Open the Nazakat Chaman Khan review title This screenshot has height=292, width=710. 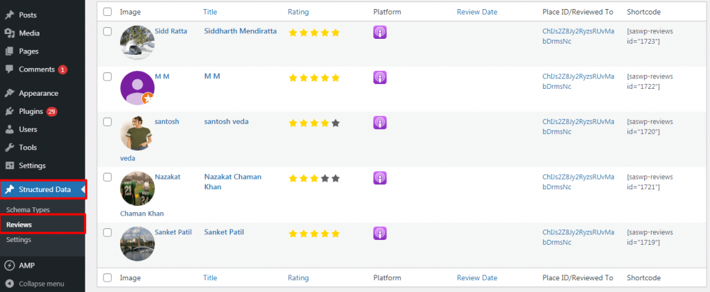233,182
